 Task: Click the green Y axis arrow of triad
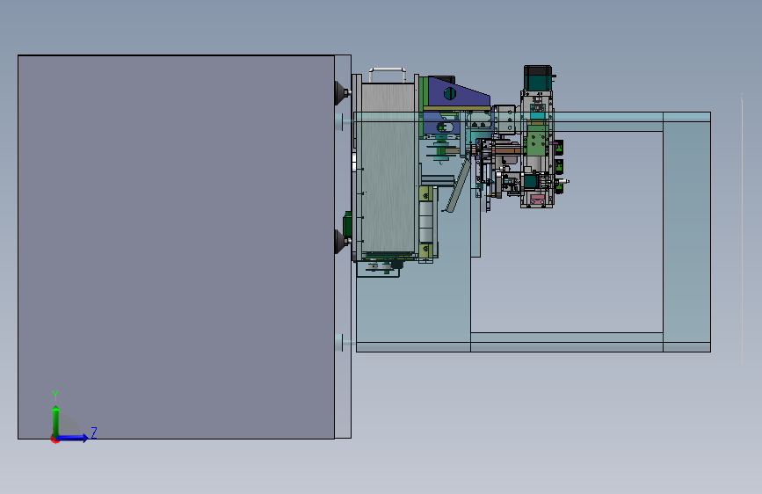pyautogui.click(x=55, y=420)
